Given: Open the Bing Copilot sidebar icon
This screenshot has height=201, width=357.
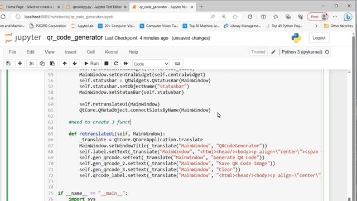Looking at the screenshot, I should (x=348, y=17).
